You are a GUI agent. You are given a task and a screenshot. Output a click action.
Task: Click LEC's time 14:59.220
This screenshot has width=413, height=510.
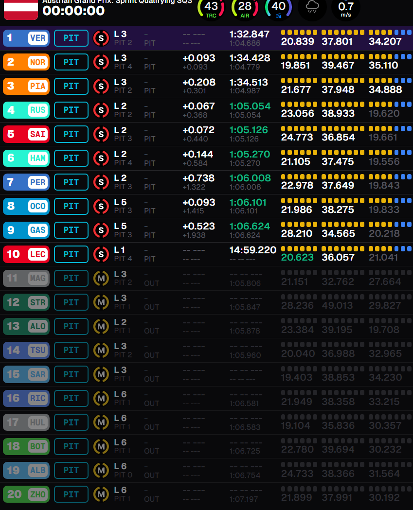(253, 250)
